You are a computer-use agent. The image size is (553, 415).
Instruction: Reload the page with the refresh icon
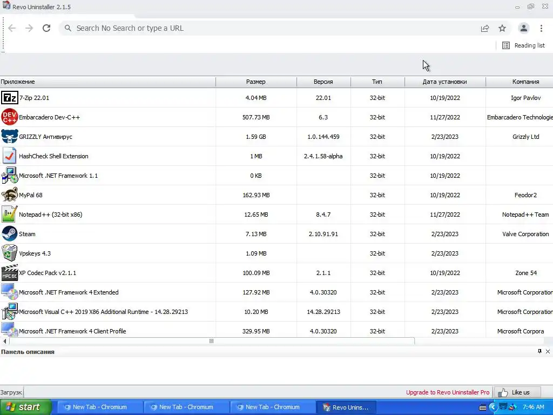[x=46, y=28]
